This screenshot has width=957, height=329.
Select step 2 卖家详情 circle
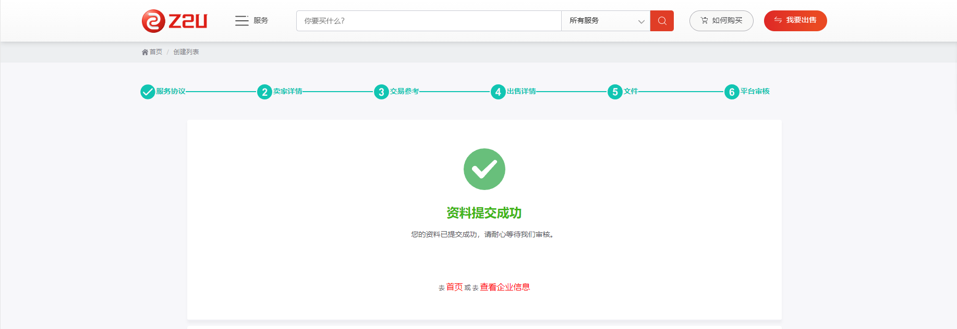[x=264, y=92]
